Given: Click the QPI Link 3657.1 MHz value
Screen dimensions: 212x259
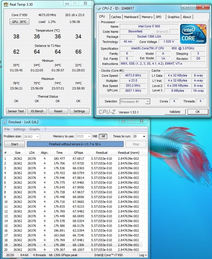Looking at the screenshot, I should click(133, 91).
